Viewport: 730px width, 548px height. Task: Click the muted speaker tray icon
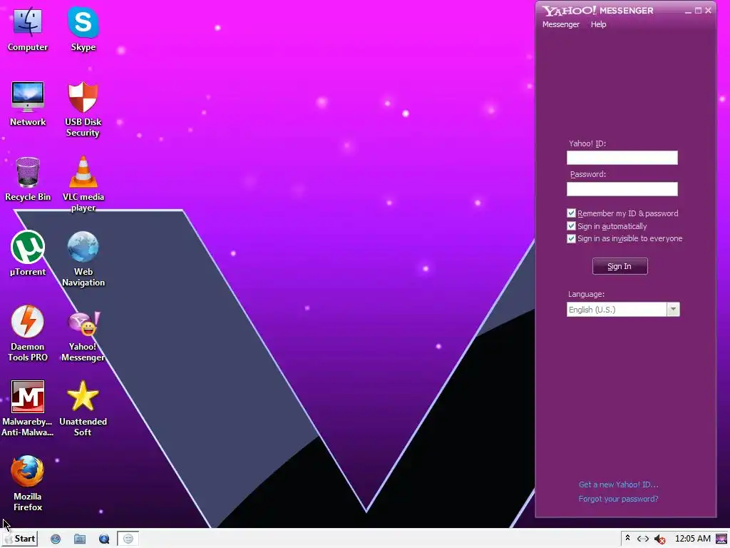tap(659, 539)
